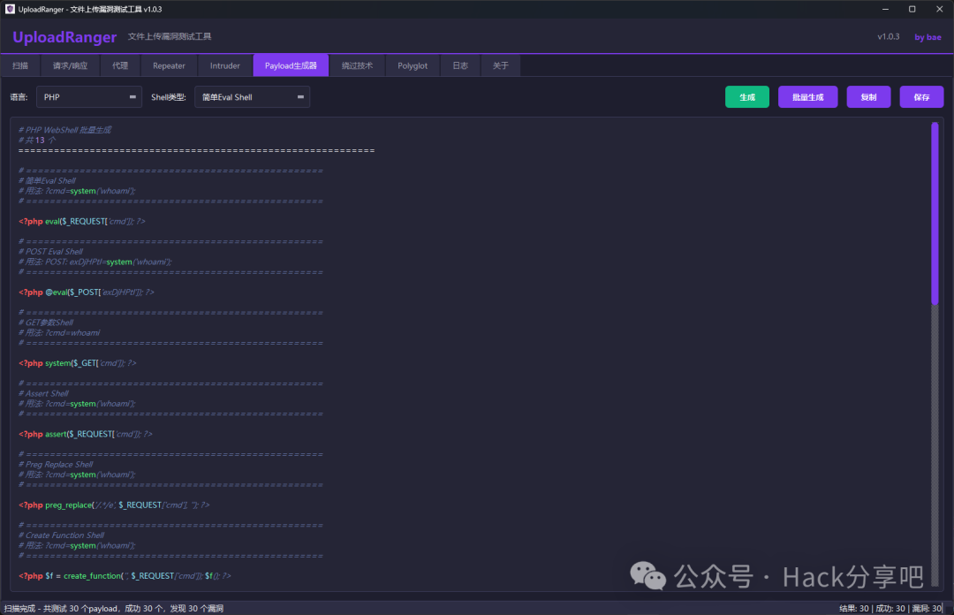
Task: Click the UploadRanger logo title
Action: 64,37
